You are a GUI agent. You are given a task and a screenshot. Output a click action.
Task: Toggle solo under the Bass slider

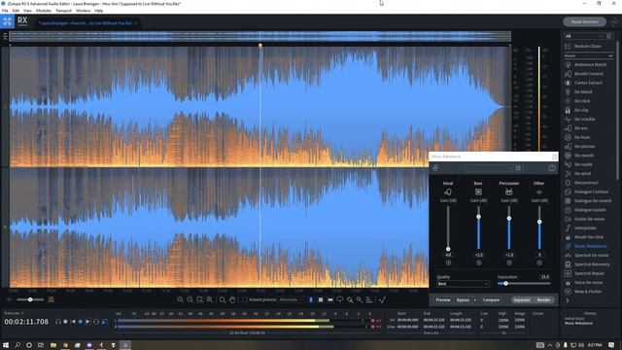[x=479, y=262]
